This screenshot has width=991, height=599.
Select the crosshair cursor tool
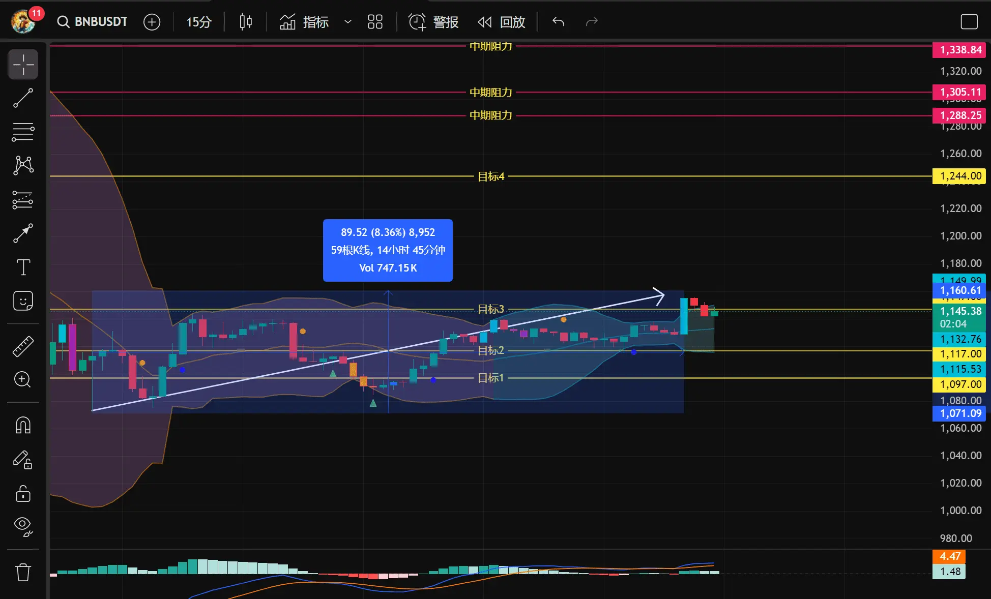23,65
